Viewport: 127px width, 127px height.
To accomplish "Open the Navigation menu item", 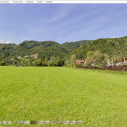I will coord(30,2).
